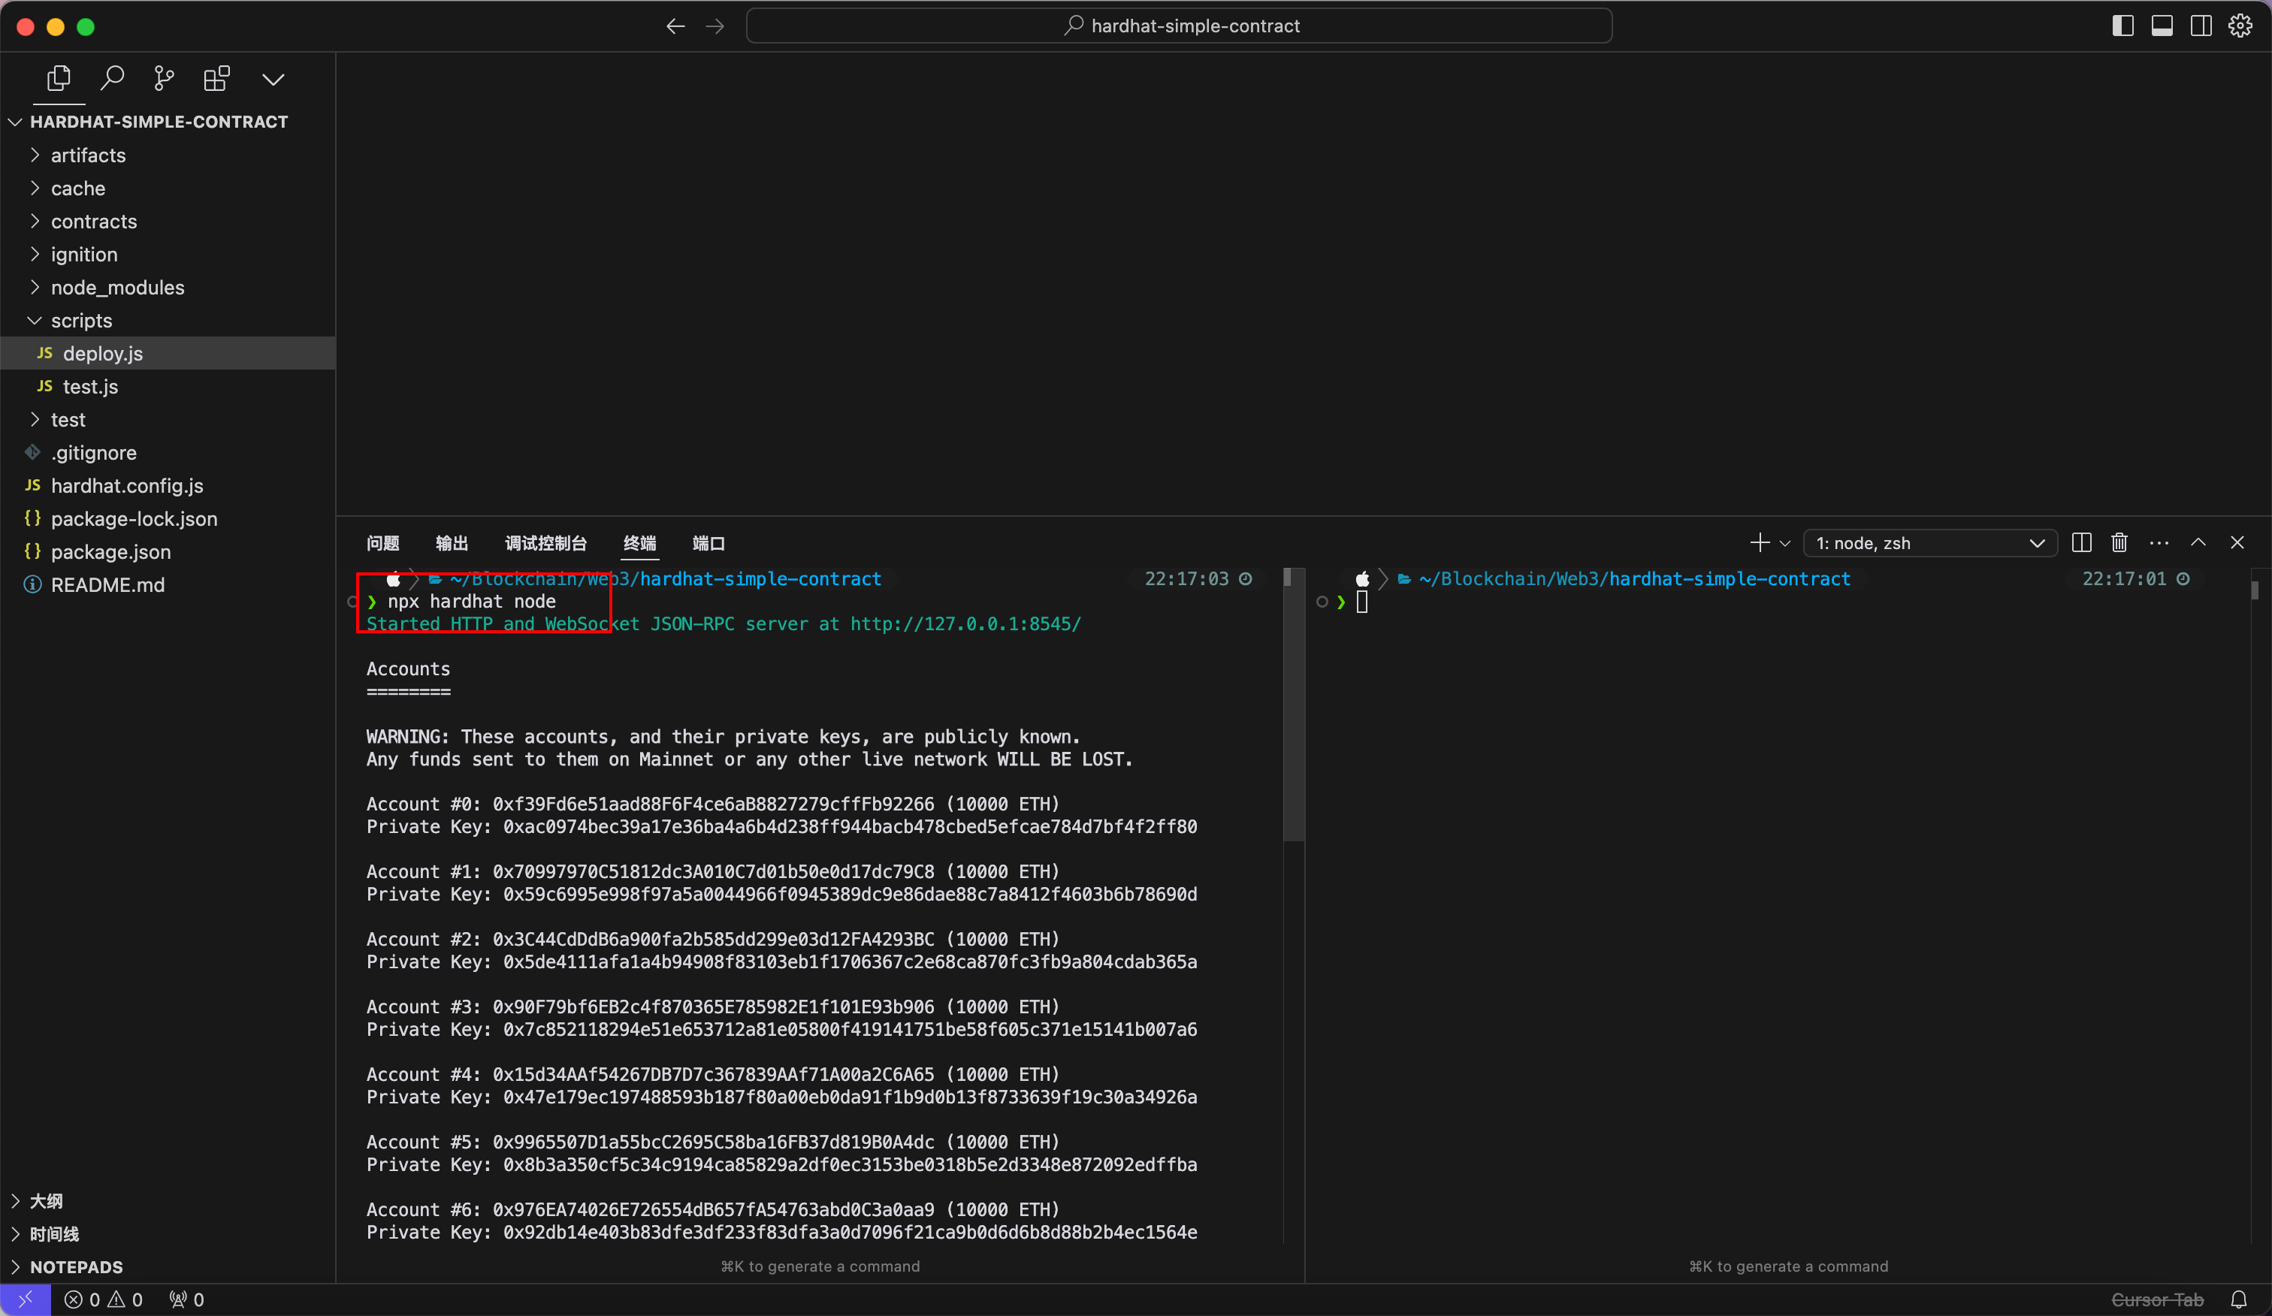The height and width of the screenshot is (1316, 2272).
Task: Click left terminal scrollbar thumb
Action: [x=1294, y=705]
